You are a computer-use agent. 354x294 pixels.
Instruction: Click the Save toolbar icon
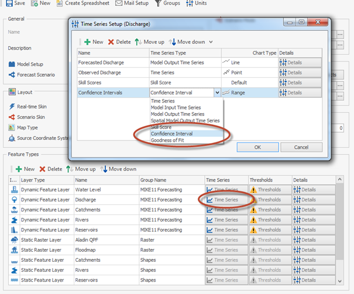(x=9, y=3)
